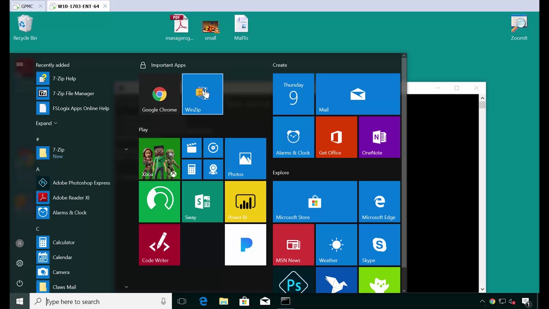Image resolution: width=549 pixels, height=309 pixels.
Task: Launch the WinZip tile
Action: 202,94
